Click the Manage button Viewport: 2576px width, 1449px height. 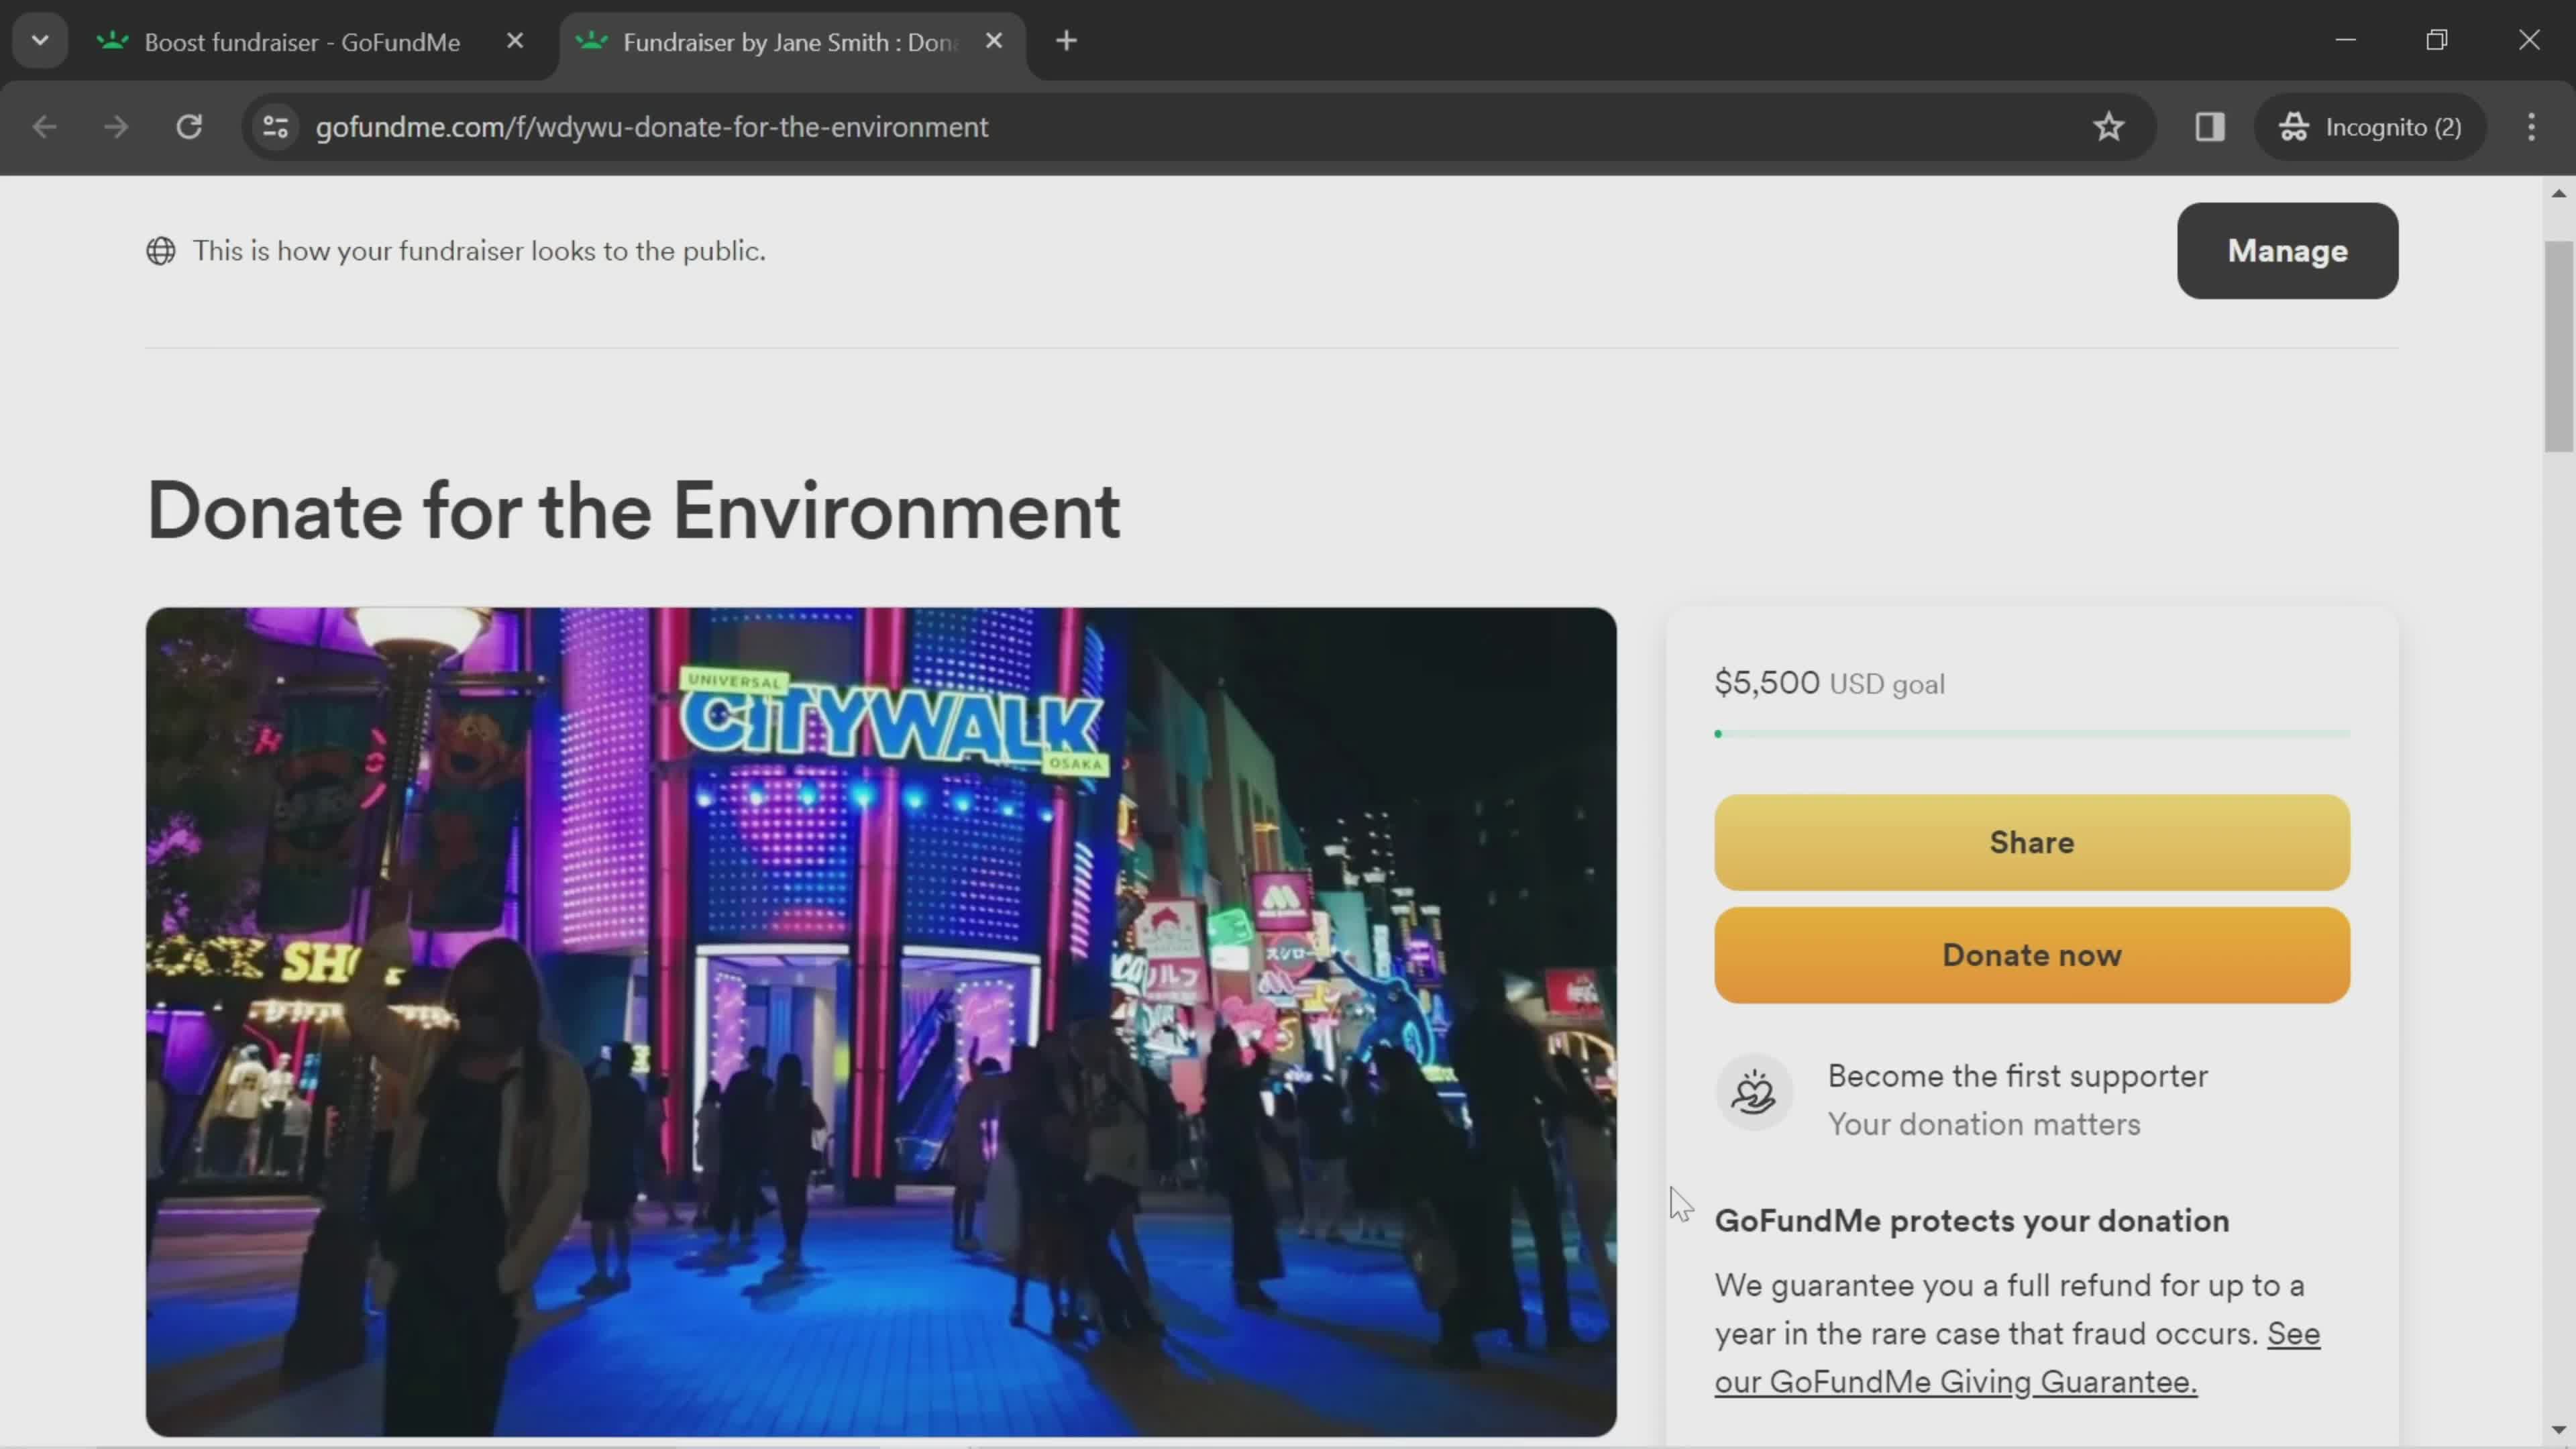coord(2287,251)
